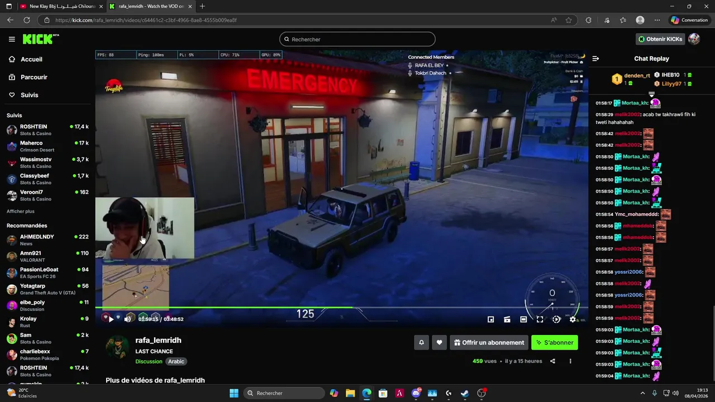Open Windows Start menu
The width and height of the screenshot is (715, 402).
(234, 393)
